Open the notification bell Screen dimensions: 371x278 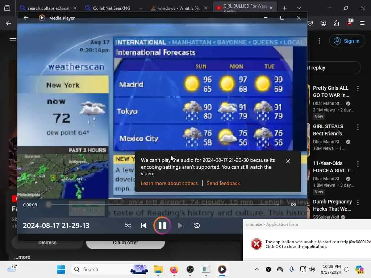click(x=346, y=269)
